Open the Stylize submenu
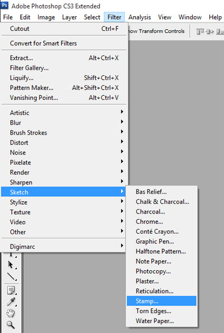The width and height of the screenshot is (224, 333). (64, 202)
